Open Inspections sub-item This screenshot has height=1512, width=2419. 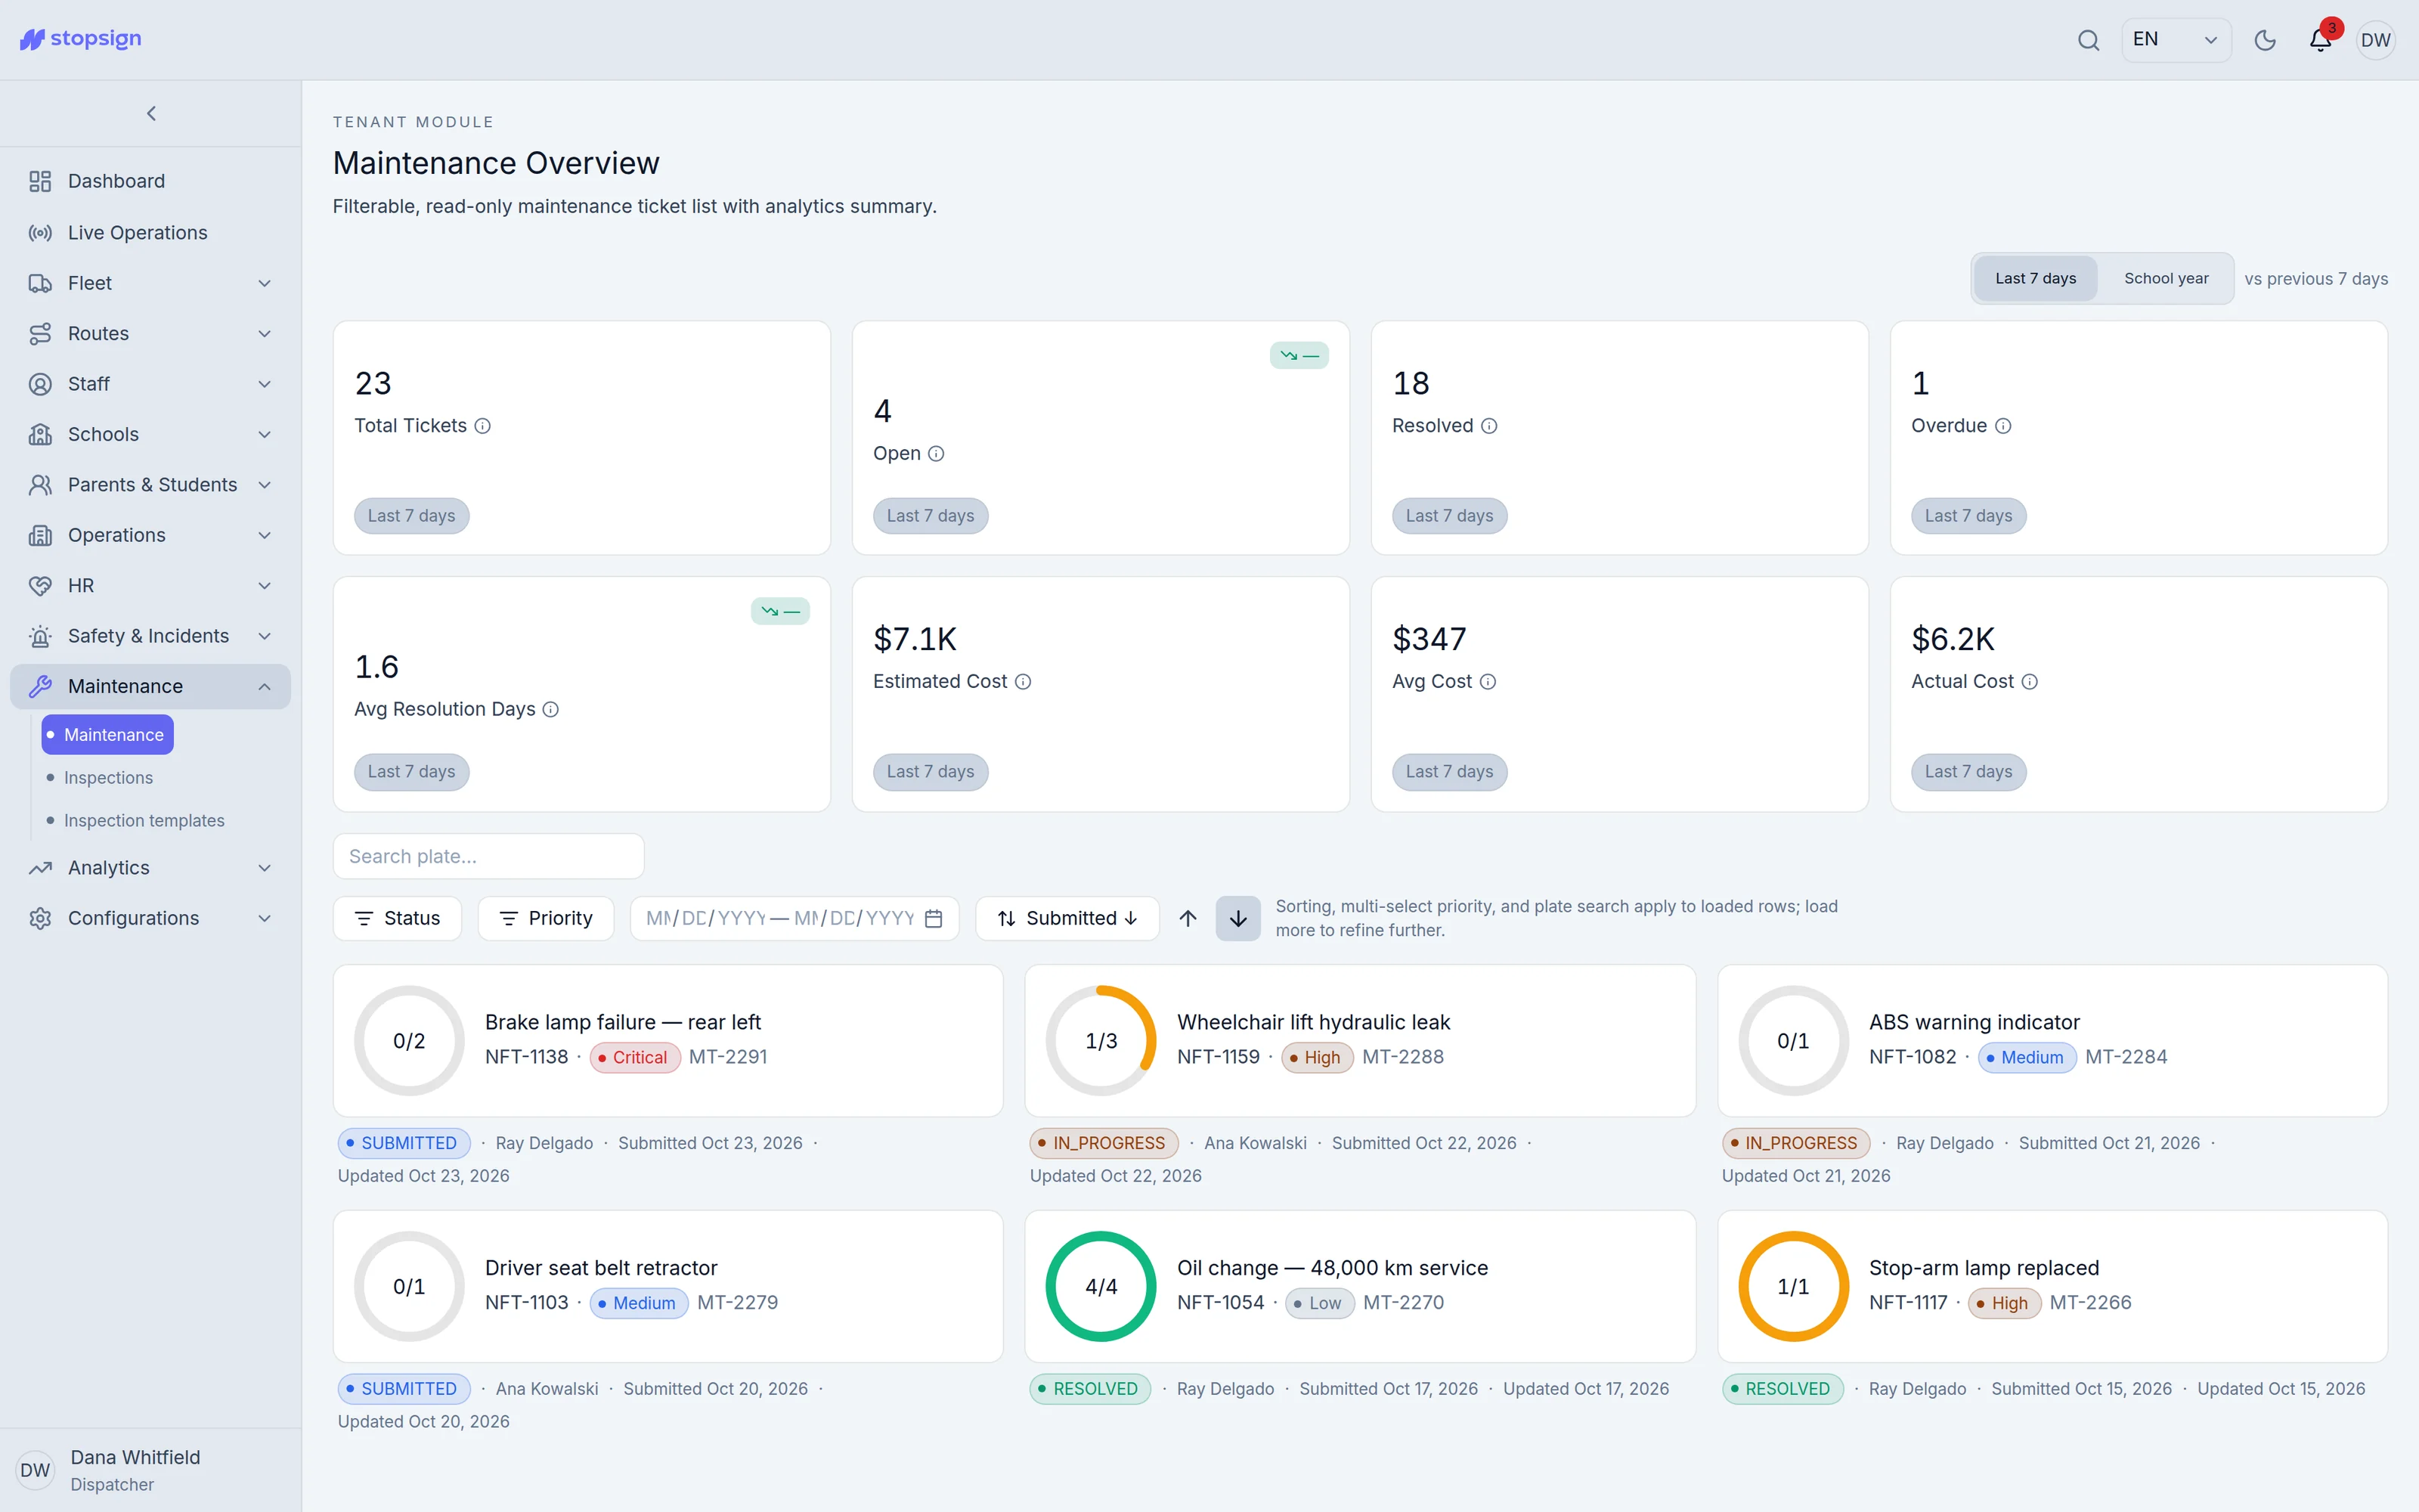pos(108,777)
